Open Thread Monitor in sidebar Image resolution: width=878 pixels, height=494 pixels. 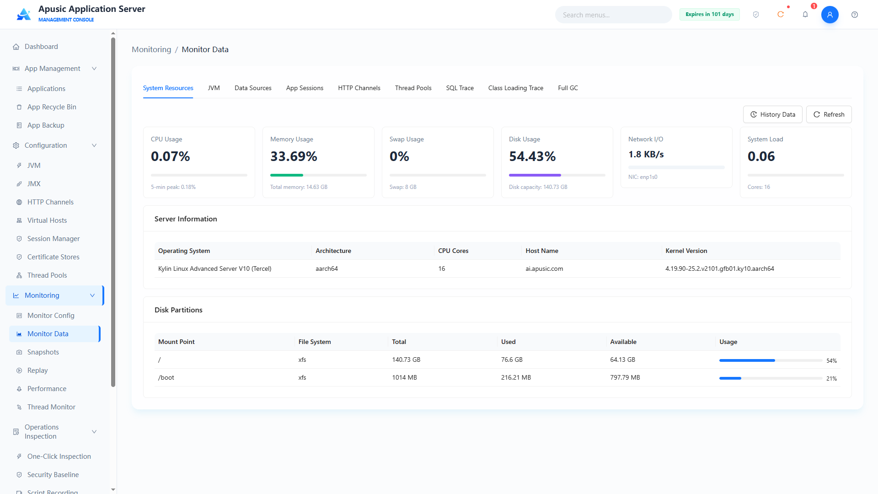click(51, 407)
